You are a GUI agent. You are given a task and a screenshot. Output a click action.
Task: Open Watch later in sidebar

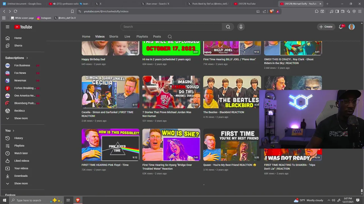[21, 153]
